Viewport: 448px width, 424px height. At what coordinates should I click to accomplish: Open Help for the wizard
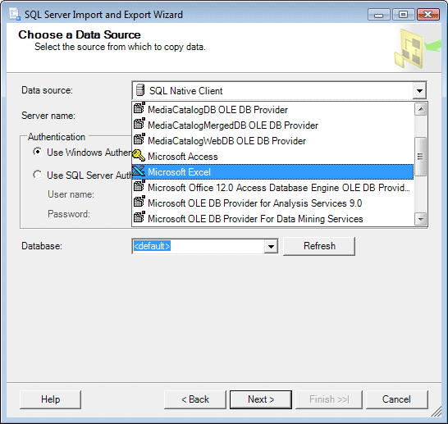pos(51,399)
